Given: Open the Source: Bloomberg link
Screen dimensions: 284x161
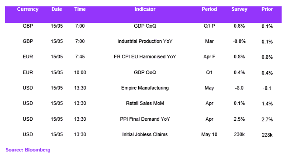Looking at the screenshot, I should pos(28,150).
